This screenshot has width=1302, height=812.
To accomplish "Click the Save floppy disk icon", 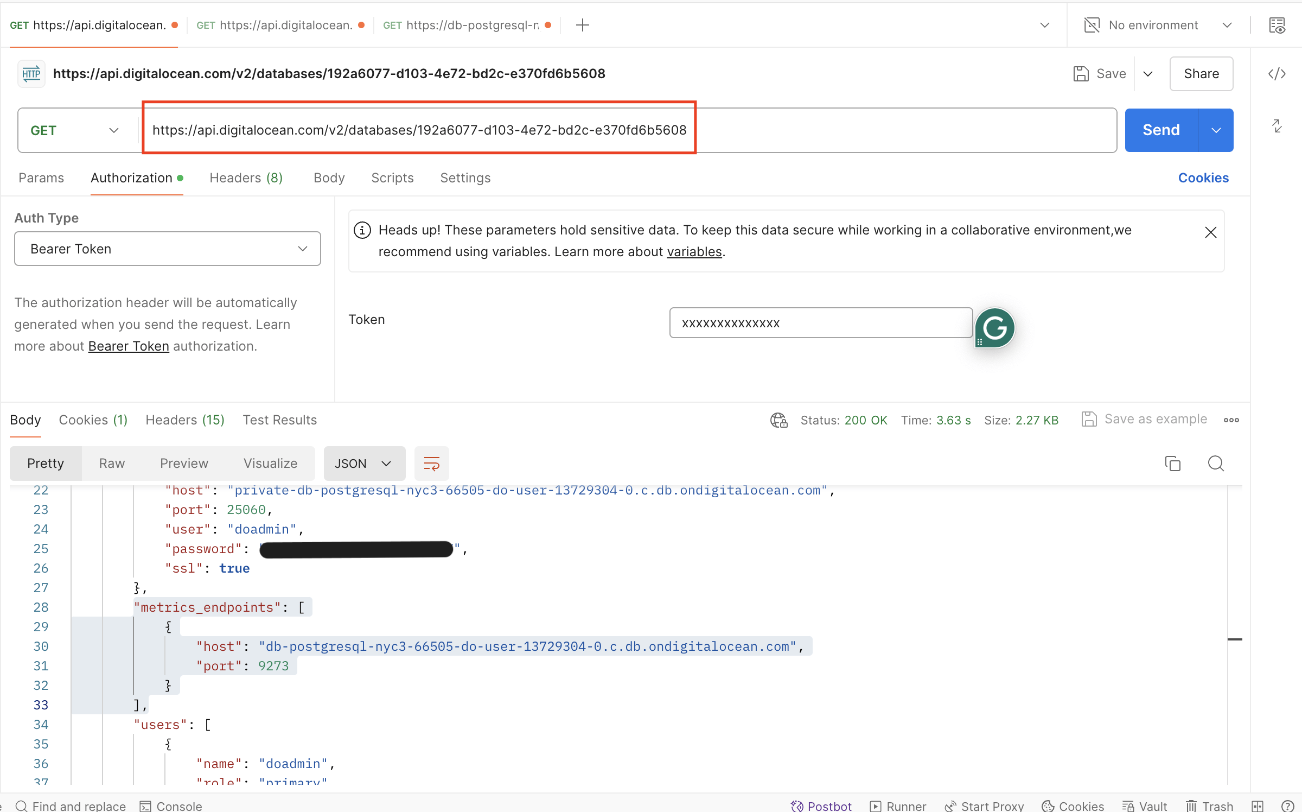I will (x=1081, y=74).
